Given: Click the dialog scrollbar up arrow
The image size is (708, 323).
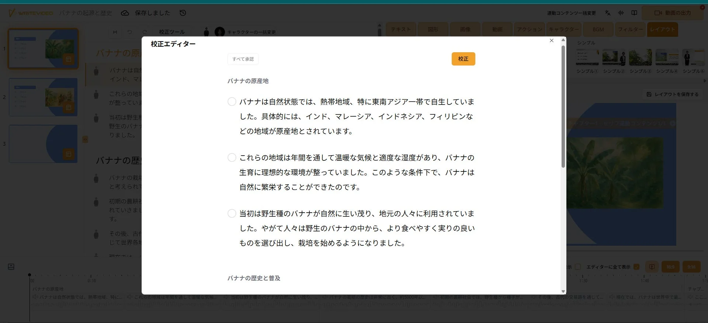Looking at the screenshot, I should (563, 40).
